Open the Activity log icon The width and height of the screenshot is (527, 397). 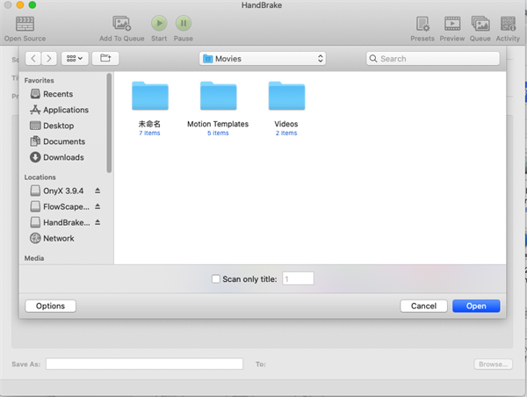click(508, 24)
